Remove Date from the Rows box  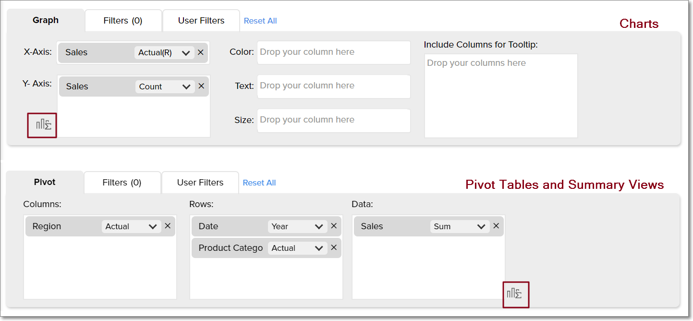tap(334, 226)
